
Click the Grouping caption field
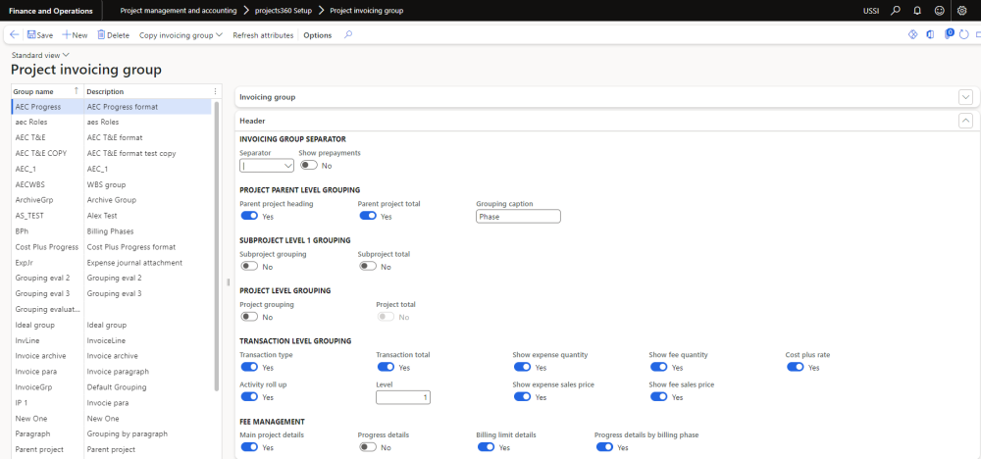tap(518, 217)
